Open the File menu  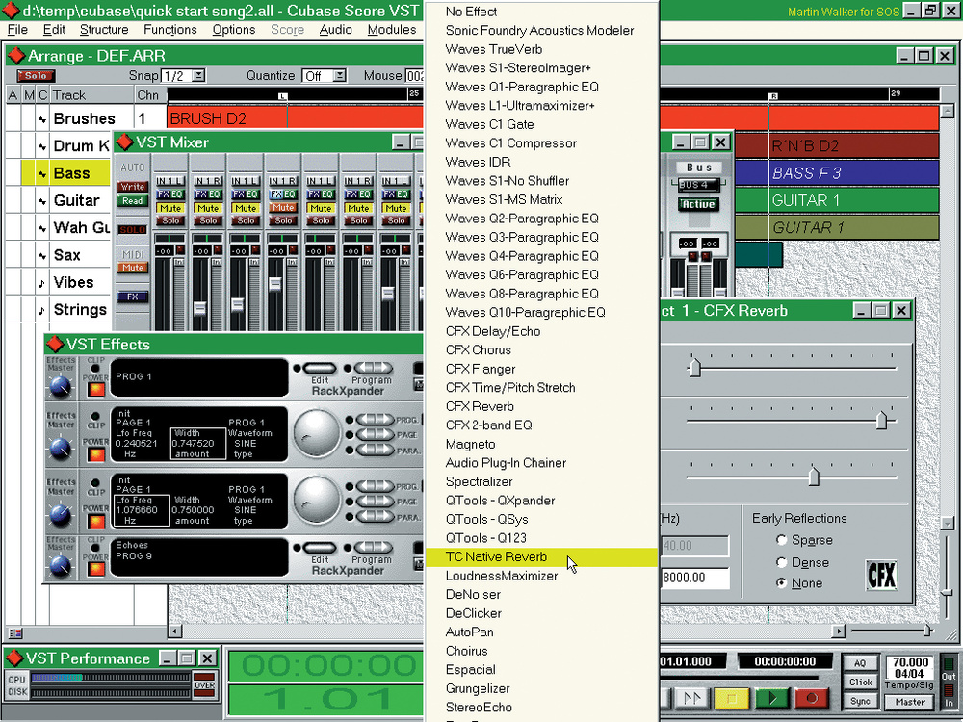click(17, 30)
